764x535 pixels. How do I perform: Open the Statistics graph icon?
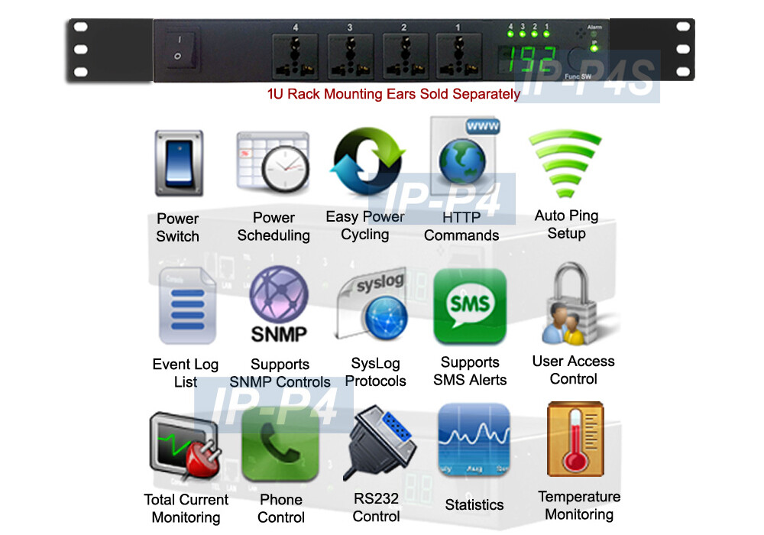pos(474,442)
